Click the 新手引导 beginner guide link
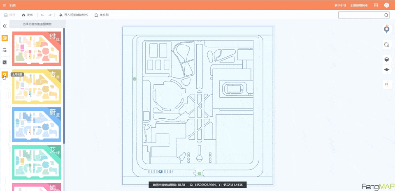 pos(340,5)
